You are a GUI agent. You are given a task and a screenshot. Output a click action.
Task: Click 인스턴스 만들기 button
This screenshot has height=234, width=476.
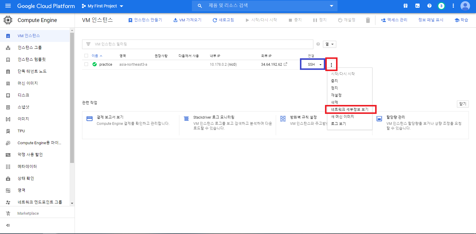click(x=145, y=20)
